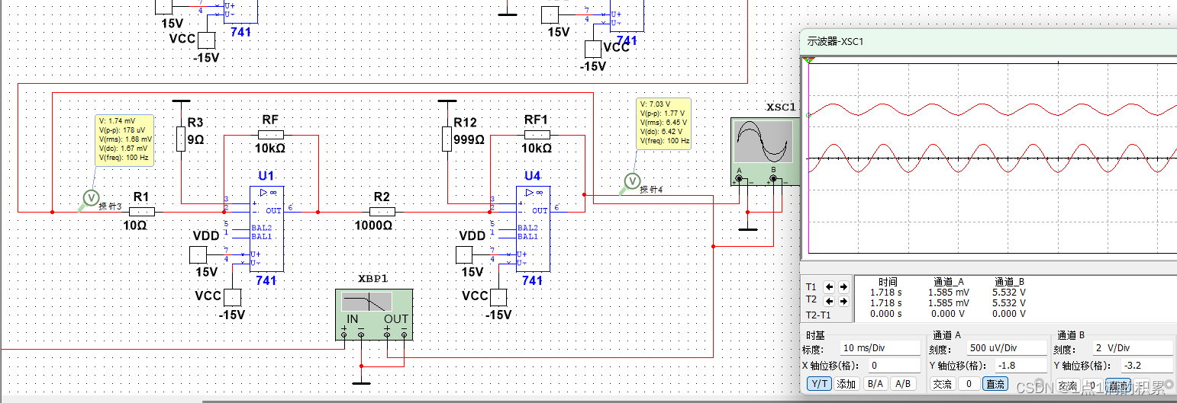Click Channel A scale 500 uV/Div field
This screenshot has height=403, width=1177.
tap(1005, 348)
